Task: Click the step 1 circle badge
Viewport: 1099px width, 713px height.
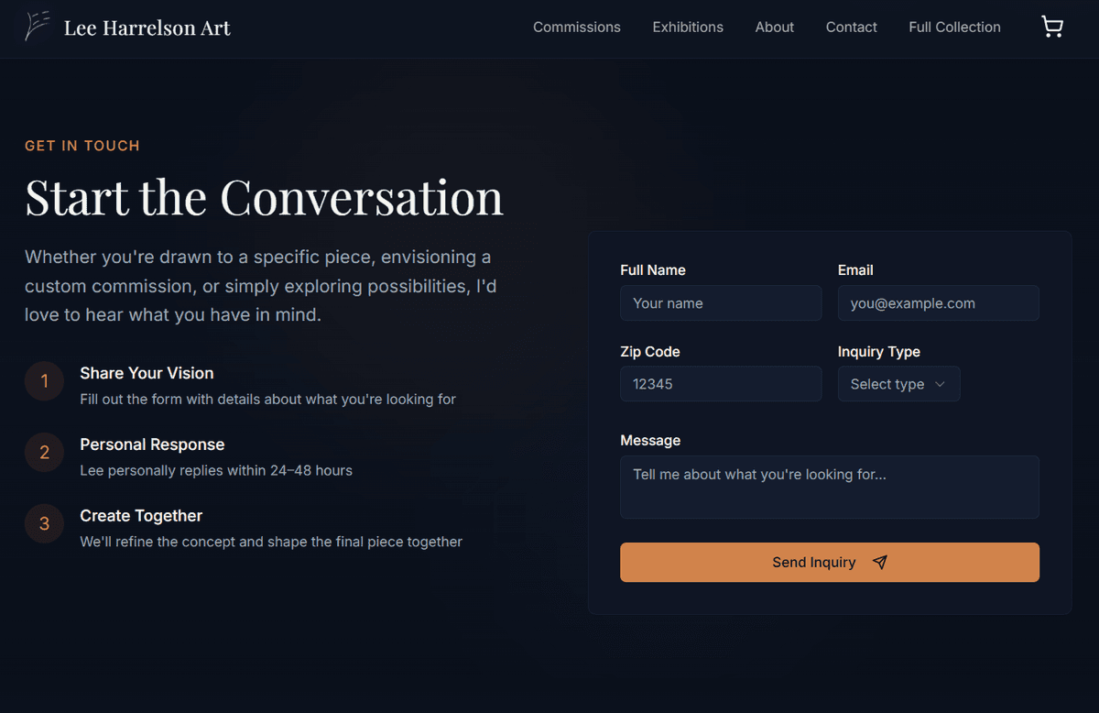Action: coord(44,381)
